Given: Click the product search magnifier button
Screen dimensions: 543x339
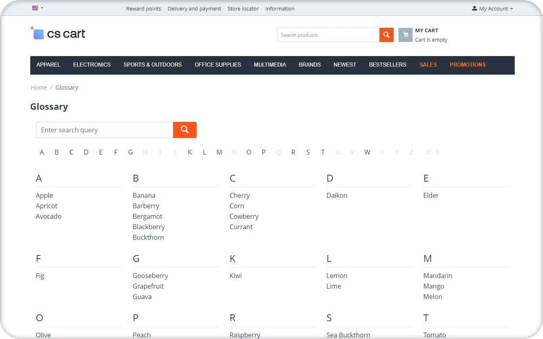Looking at the screenshot, I should (x=386, y=35).
